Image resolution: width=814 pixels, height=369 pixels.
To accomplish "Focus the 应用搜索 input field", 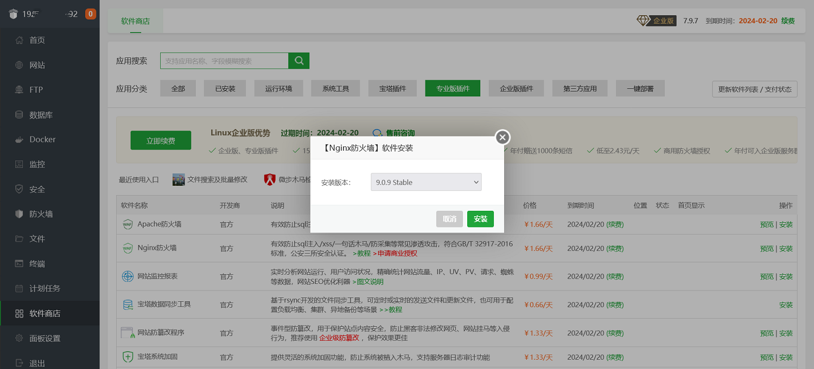I will coord(224,61).
